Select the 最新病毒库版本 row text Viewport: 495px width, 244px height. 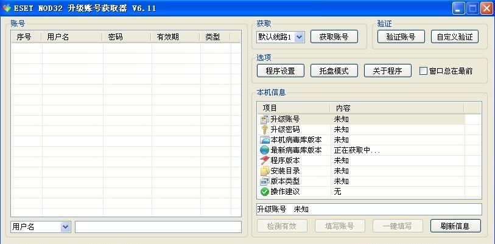(296, 150)
